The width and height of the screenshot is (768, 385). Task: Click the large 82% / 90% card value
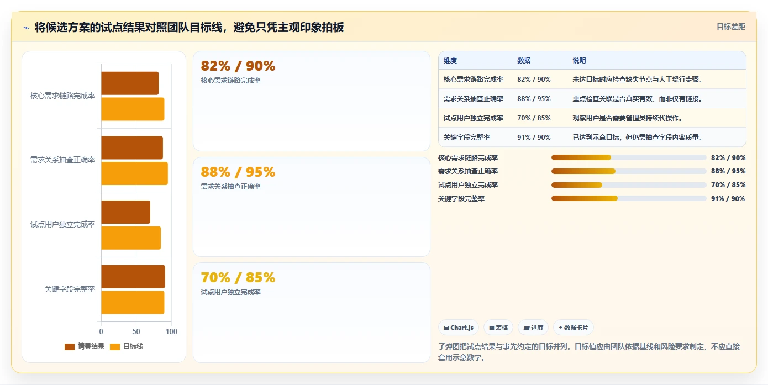[238, 66]
